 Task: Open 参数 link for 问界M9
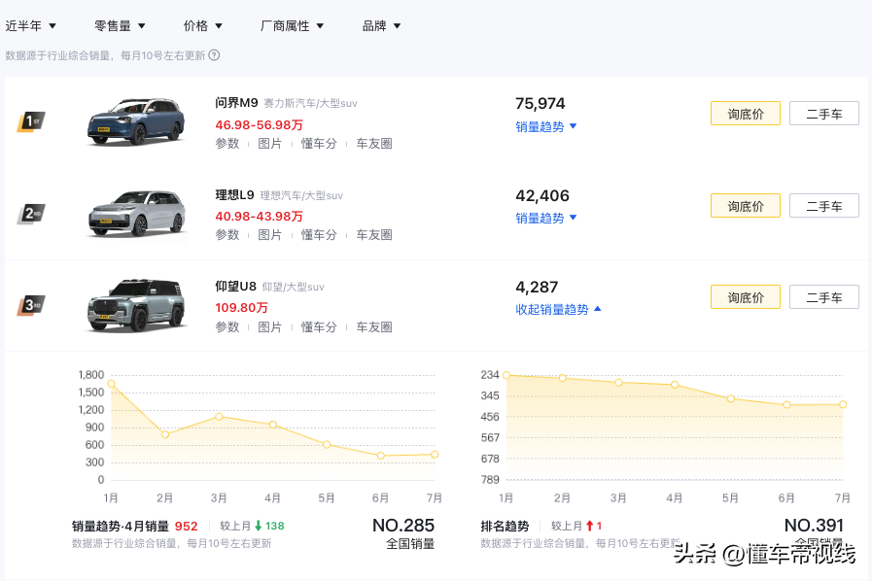227,142
